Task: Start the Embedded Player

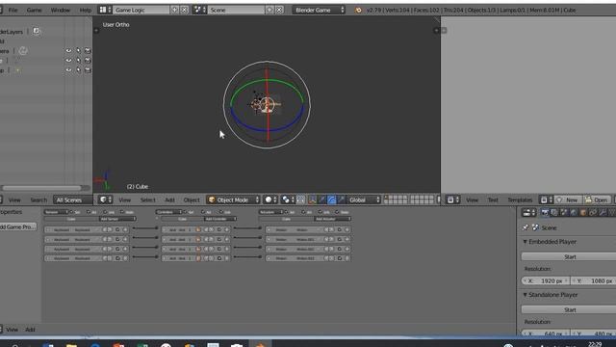Action: click(x=570, y=257)
